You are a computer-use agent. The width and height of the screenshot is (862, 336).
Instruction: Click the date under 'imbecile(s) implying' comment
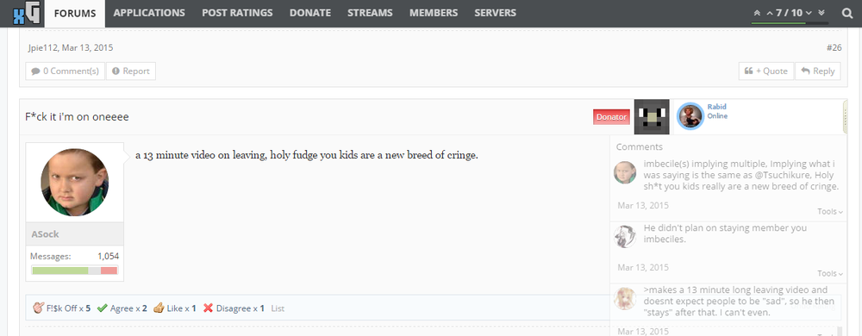click(x=643, y=205)
